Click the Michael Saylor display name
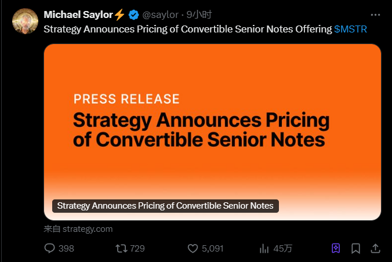392x262 pixels. [x=78, y=14]
